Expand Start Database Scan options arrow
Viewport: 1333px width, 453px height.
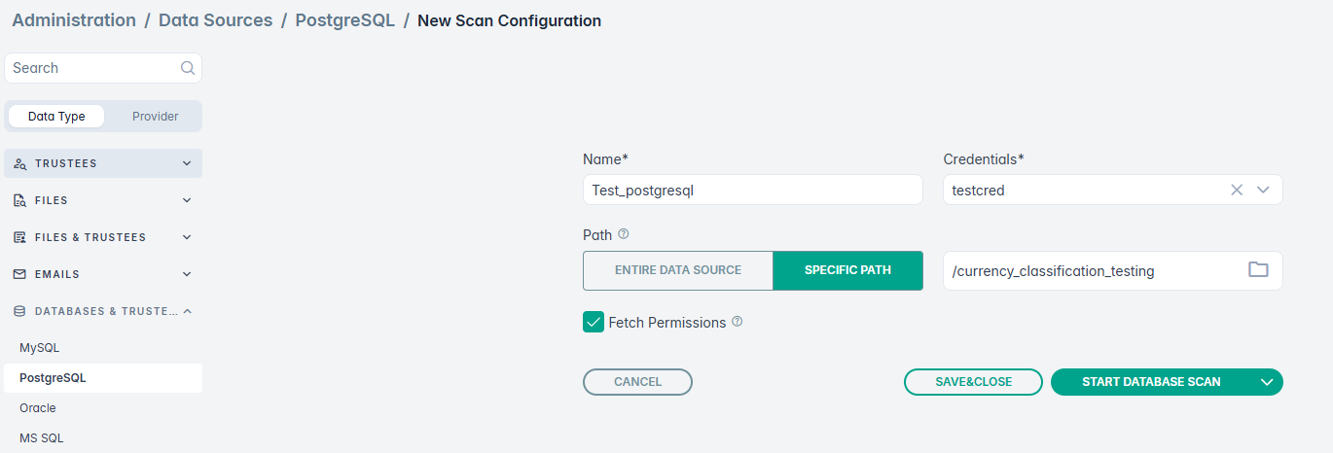[1267, 382]
